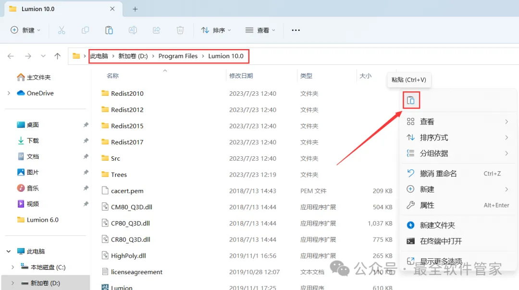This screenshot has height=290, width=519.
Task: Click the Home folder icon in sidebar
Action: pyautogui.click(x=21, y=77)
